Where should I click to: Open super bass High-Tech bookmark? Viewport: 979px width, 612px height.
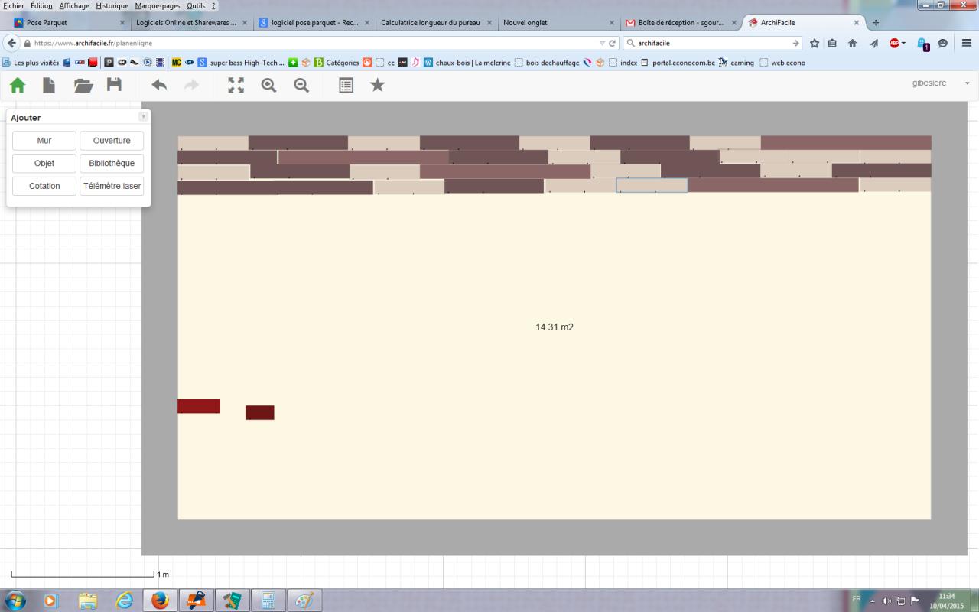pos(241,63)
